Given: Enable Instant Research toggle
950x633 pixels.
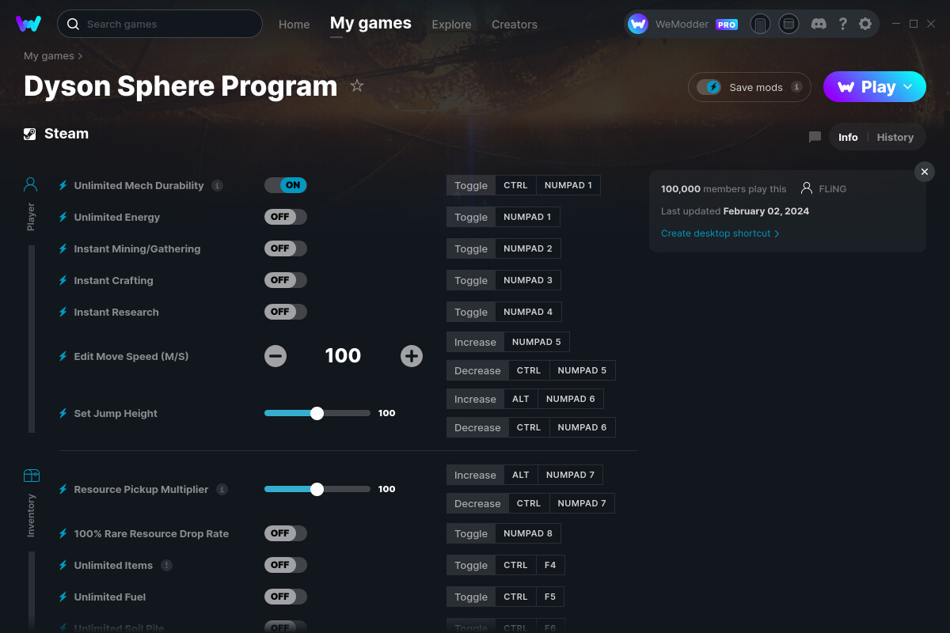Looking at the screenshot, I should click(285, 312).
